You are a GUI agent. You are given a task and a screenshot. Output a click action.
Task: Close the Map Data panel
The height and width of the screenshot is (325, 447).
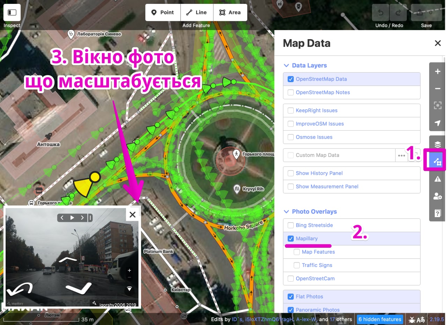pos(438,43)
